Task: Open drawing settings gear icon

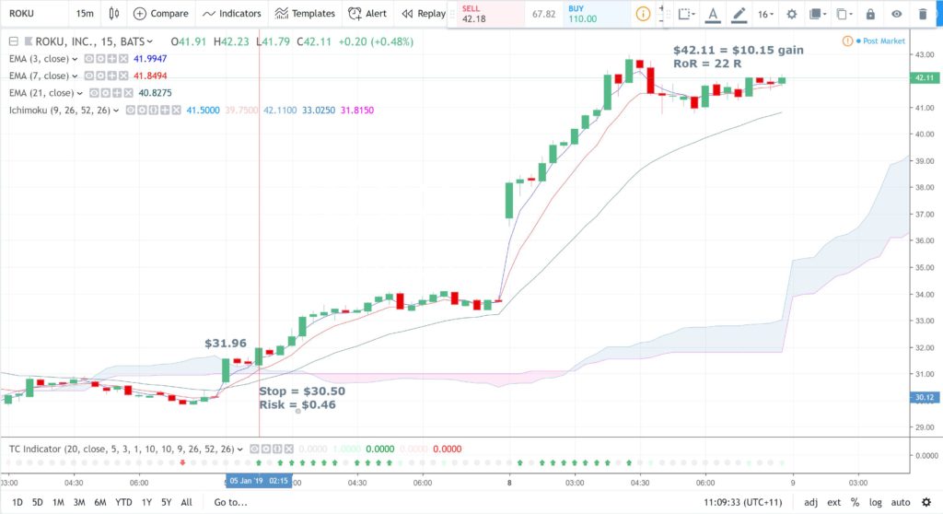Action: point(791,14)
